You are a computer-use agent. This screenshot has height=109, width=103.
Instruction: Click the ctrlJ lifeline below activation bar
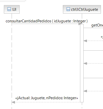82,106
